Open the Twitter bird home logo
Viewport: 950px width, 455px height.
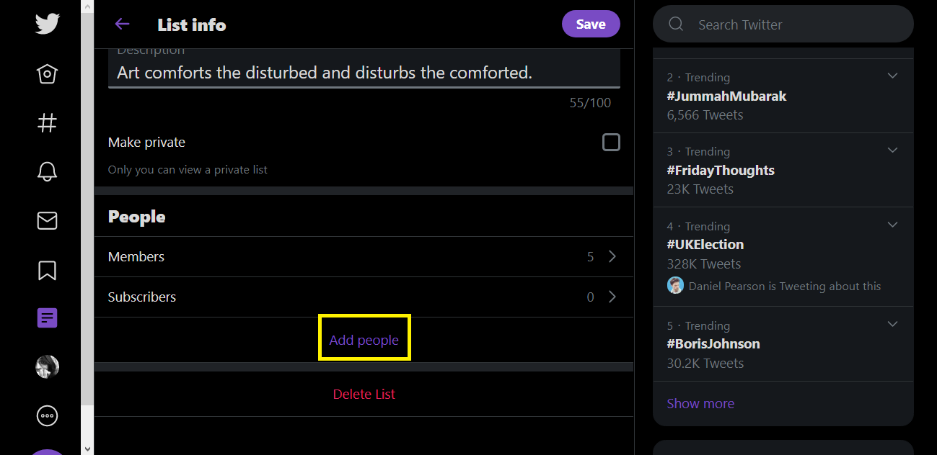(47, 24)
